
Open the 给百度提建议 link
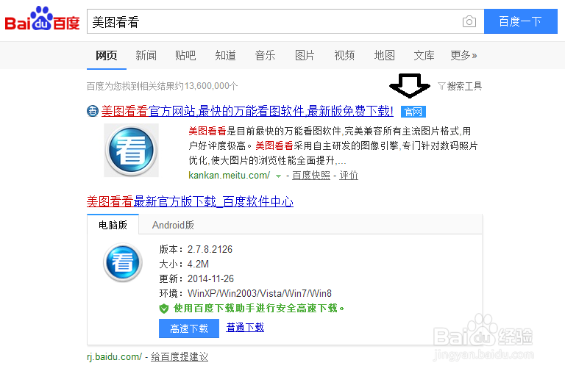tap(180, 356)
